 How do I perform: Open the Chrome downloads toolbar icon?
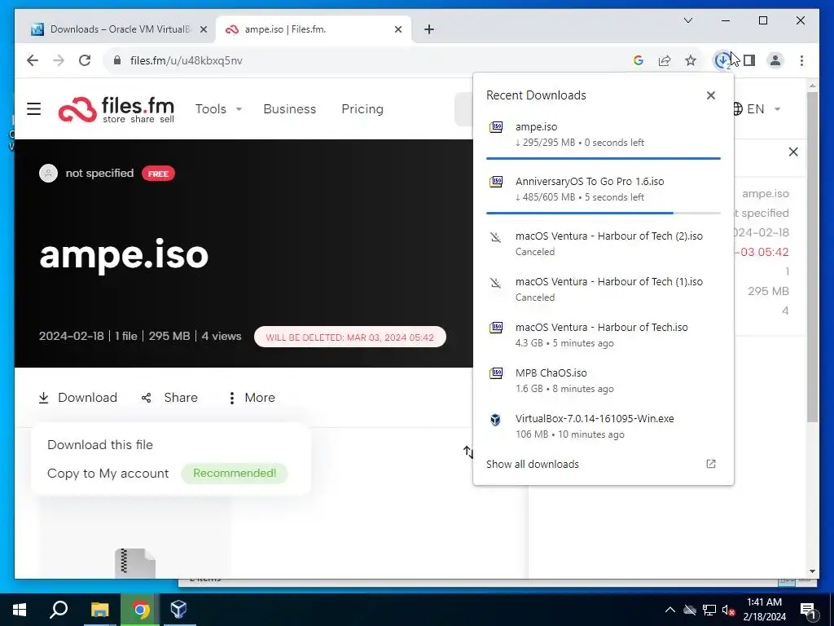point(722,60)
